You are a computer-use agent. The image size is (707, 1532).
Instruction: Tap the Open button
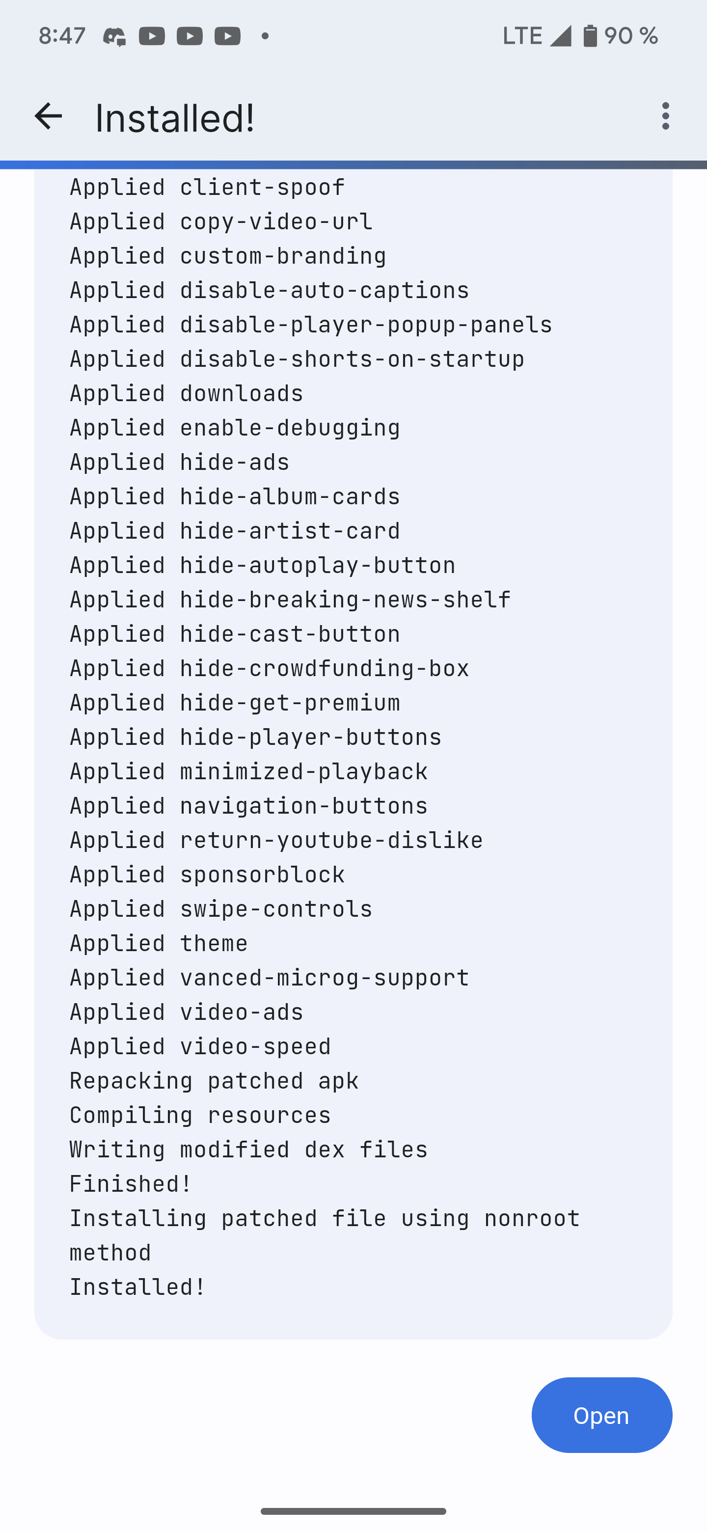pos(601,1416)
